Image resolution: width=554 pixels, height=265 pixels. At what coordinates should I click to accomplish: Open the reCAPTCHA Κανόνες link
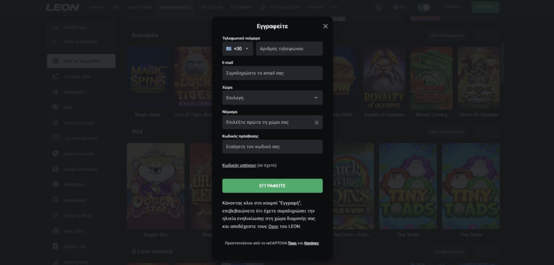[312, 243]
